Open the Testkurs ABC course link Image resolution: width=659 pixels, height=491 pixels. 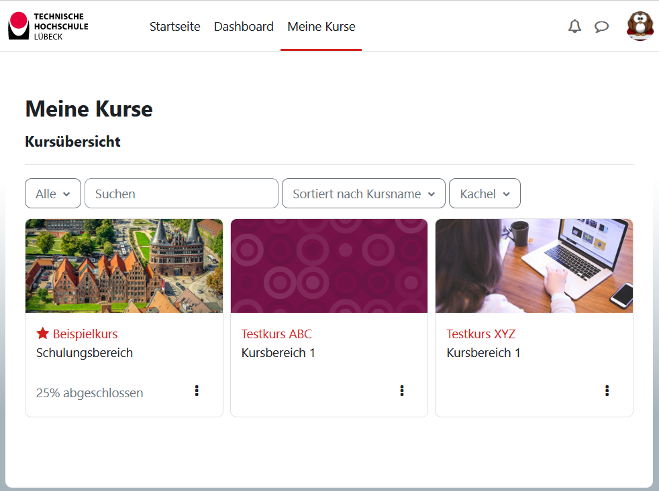tap(276, 334)
